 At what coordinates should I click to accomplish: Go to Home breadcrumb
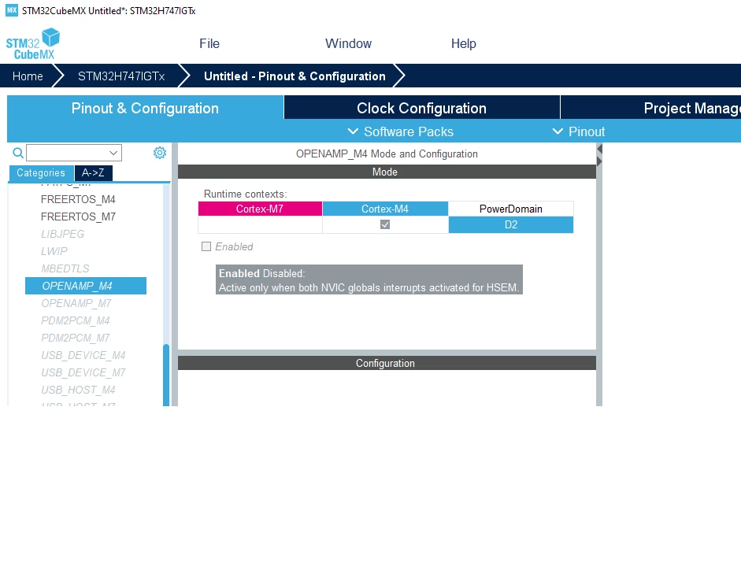[x=28, y=76]
